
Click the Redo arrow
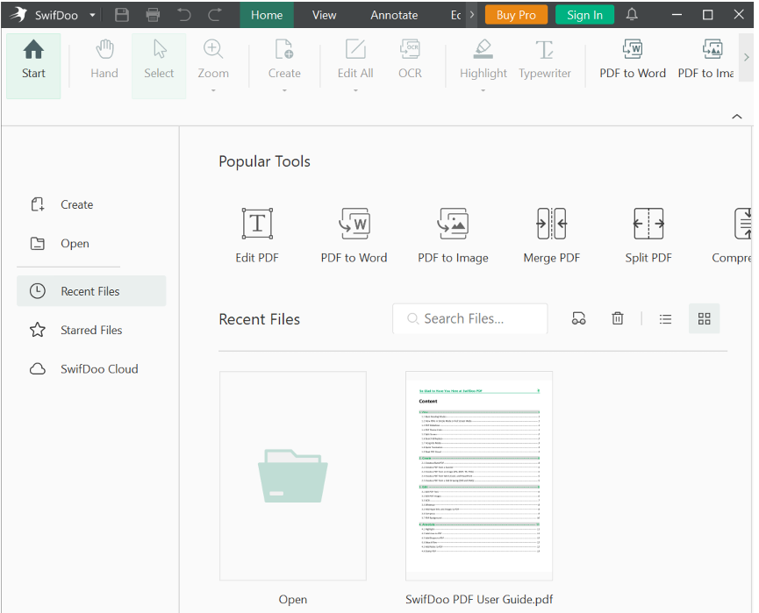click(x=215, y=15)
